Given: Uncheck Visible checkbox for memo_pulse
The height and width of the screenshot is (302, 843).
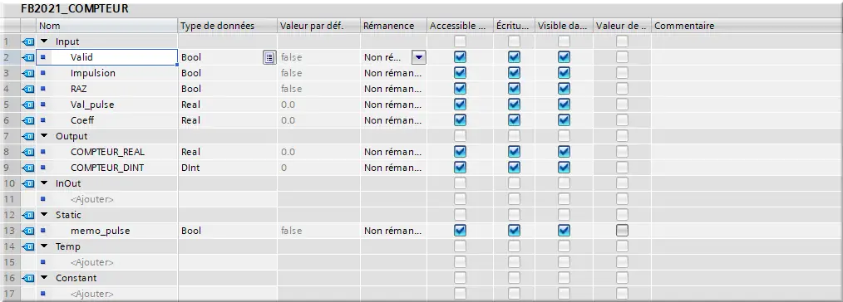Looking at the screenshot, I should 564,231.
